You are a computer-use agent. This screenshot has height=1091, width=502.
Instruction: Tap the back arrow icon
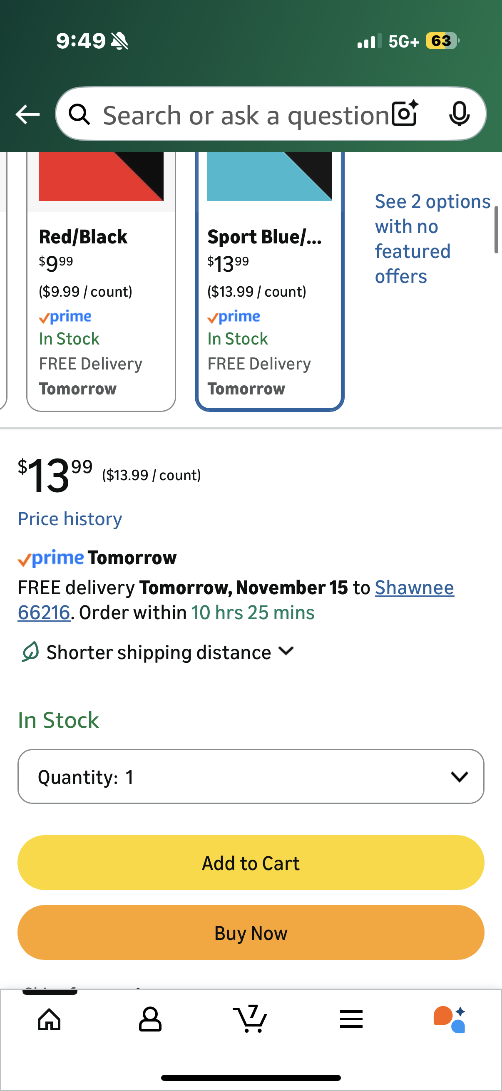point(27,114)
